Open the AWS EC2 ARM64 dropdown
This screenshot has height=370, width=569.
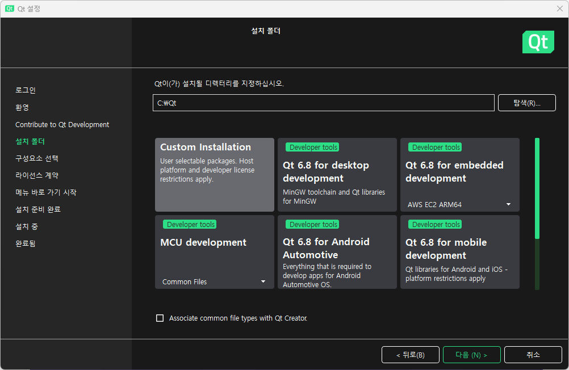pyautogui.click(x=459, y=205)
